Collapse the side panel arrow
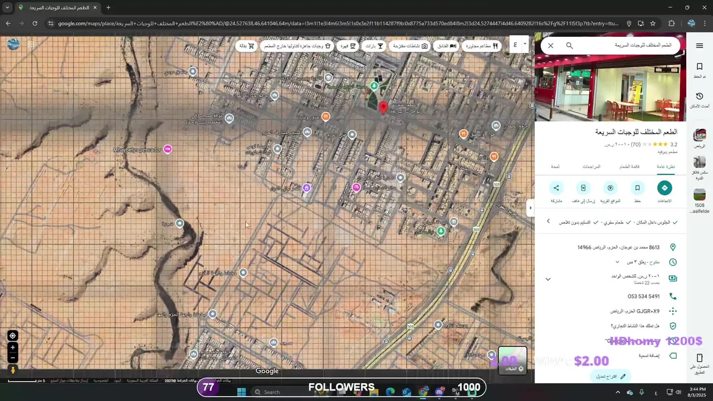Viewport: 713px width, 401px height. (x=530, y=208)
